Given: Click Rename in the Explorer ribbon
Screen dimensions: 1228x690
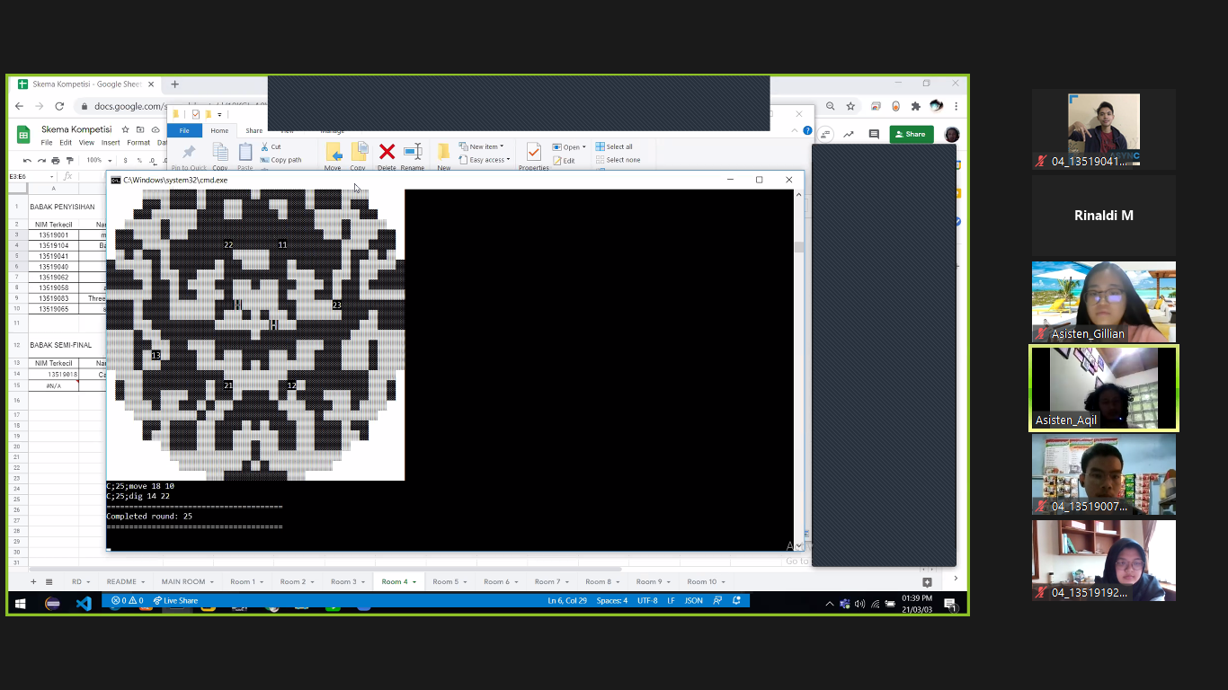Looking at the screenshot, I should (x=413, y=156).
